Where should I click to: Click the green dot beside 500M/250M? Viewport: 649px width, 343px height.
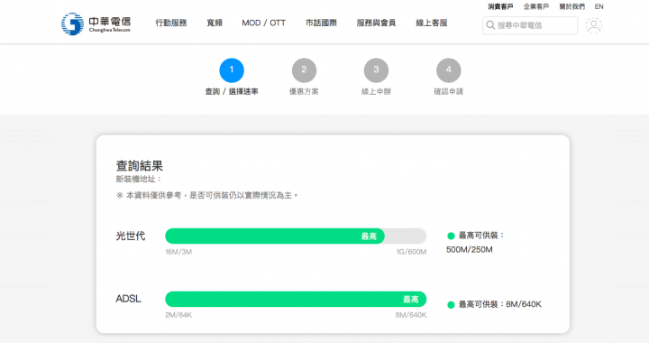pyautogui.click(x=451, y=236)
